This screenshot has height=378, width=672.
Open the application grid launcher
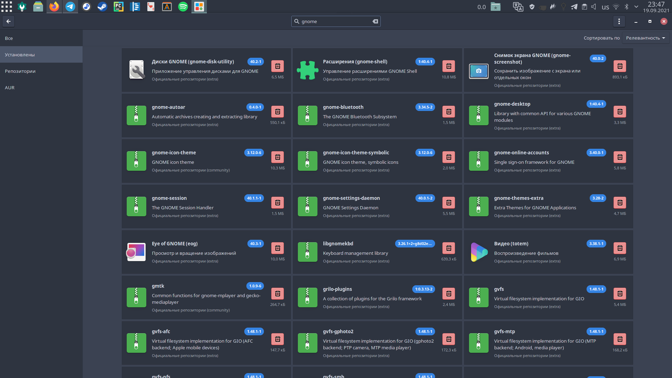tap(6, 7)
